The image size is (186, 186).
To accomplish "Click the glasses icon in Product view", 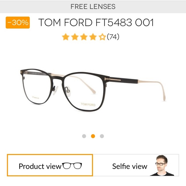I will pos(72,166).
